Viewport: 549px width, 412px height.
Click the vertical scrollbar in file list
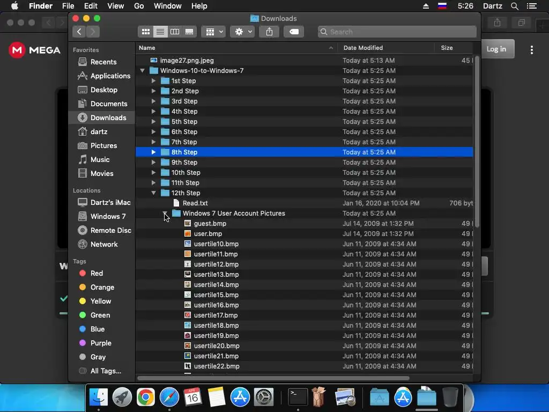coord(476,142)
